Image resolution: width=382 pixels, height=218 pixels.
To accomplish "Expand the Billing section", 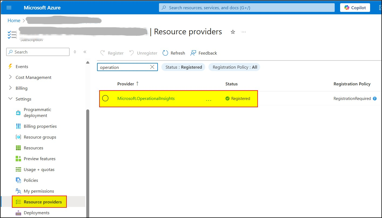I will click(10, 88).
